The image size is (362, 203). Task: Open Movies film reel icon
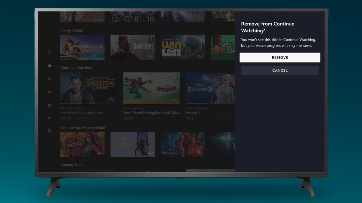pos(49,92)
